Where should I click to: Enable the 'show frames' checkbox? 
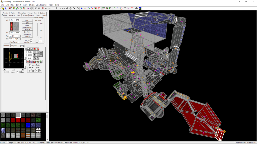click(19, 42)
